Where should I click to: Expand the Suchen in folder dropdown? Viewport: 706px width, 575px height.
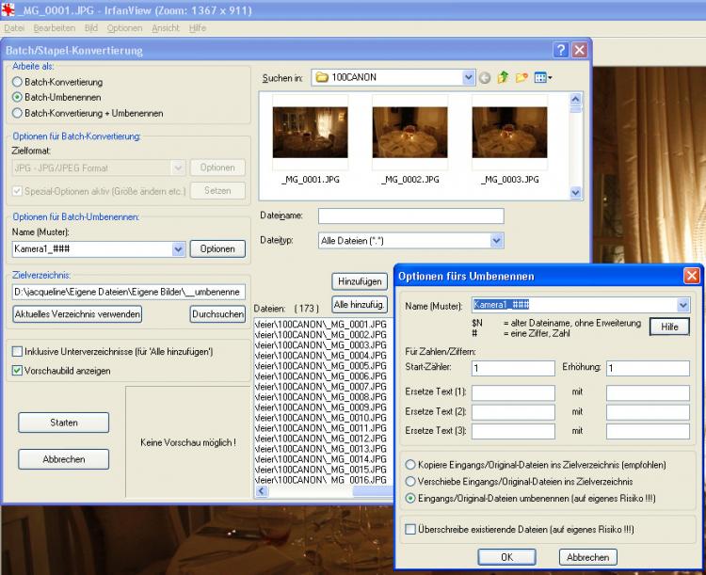tap(469, 77)
